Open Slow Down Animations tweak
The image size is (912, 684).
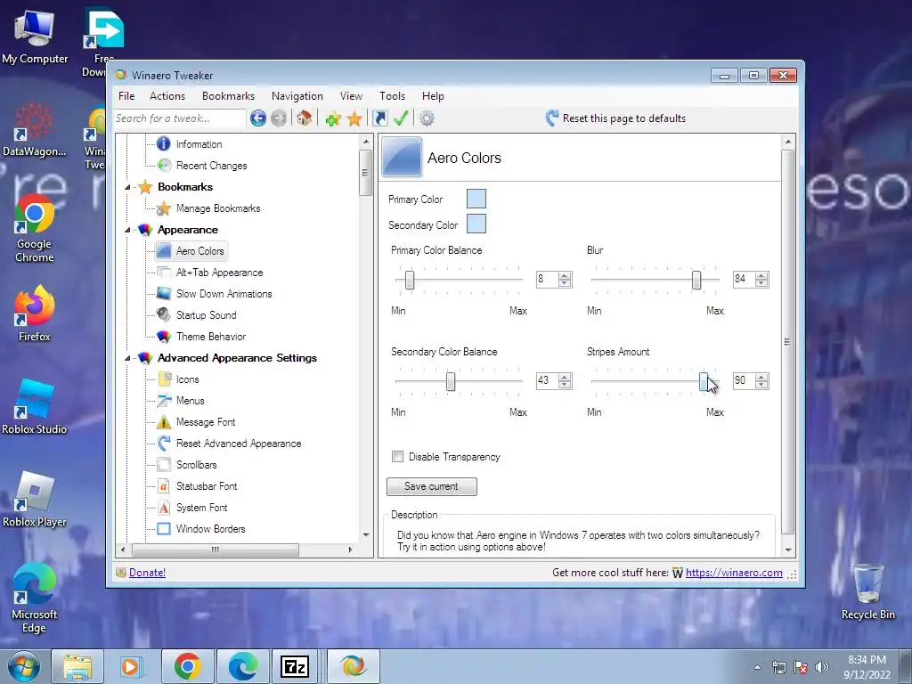pyautogui.click(x=224, y=294)
